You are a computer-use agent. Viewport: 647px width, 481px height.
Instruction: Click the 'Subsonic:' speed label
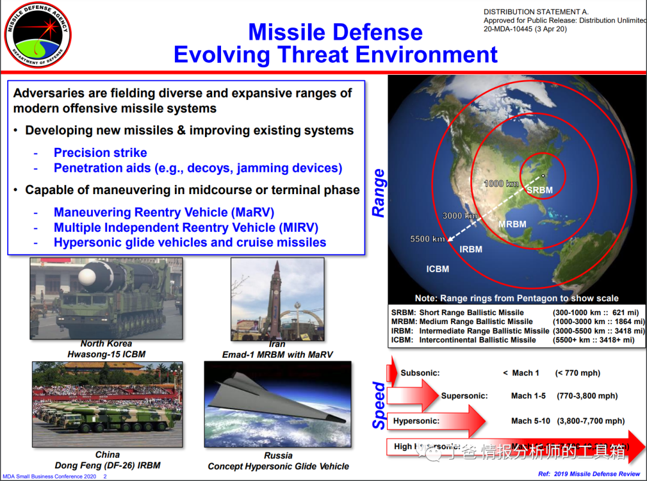point(420,373)
